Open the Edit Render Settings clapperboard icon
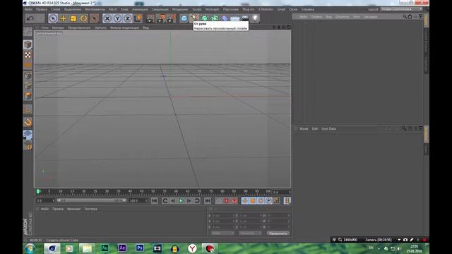Image resolution: width=452 pixels, height=254 pixels. click(x=171, y=18)
